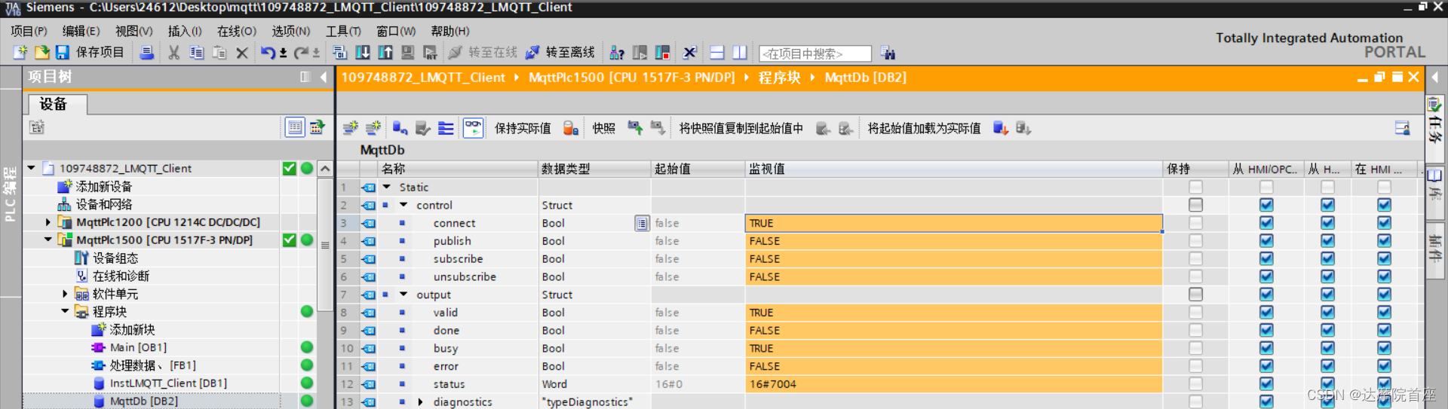Image resolution: width=1448 pixels, height=409 pixels.
Task: Select Main [OB1] in project tree
Action: pos(139,347)
